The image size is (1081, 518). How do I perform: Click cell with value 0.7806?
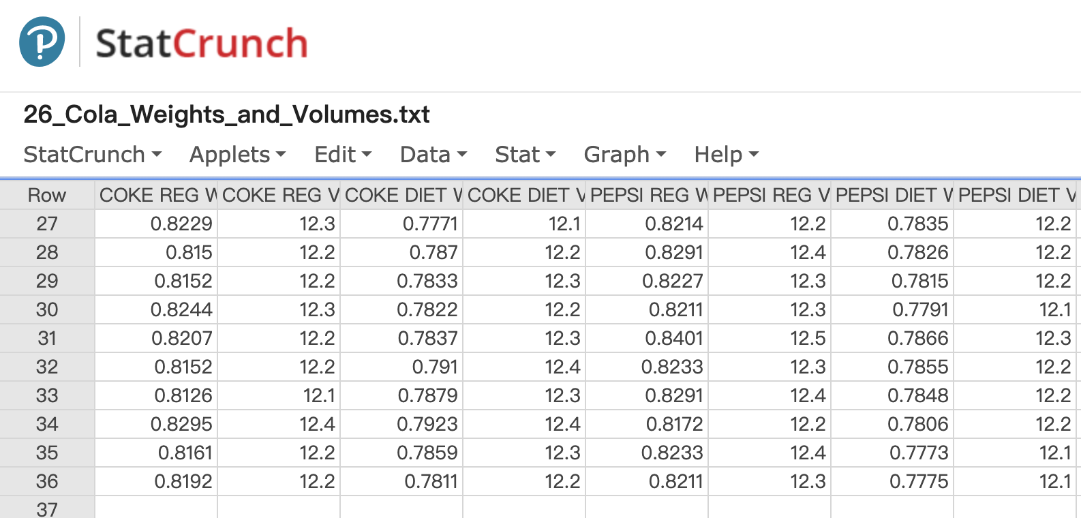click(892, 424)
